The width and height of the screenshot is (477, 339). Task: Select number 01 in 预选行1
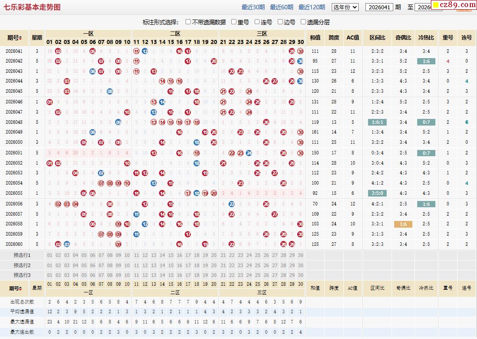[50, 255]
